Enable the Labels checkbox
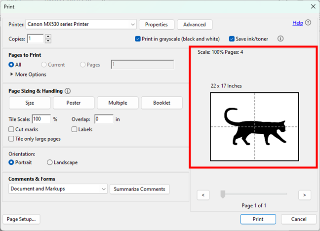 click(x=74, y=129)
